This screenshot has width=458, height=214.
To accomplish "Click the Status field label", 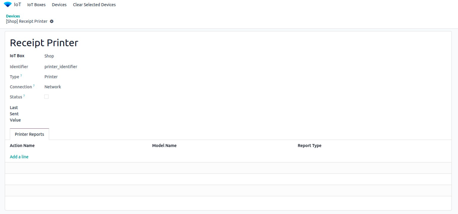I will (x=16, y=97).
